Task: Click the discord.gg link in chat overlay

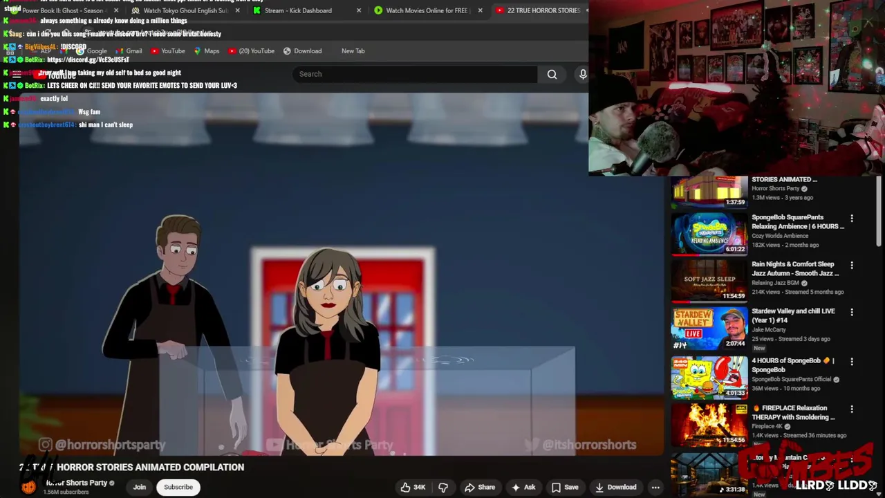Action: [88, 59]
